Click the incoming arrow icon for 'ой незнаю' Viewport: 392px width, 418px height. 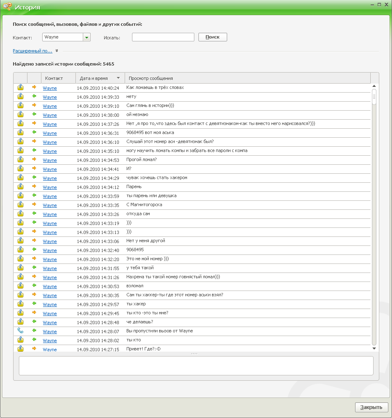point(34,114)
